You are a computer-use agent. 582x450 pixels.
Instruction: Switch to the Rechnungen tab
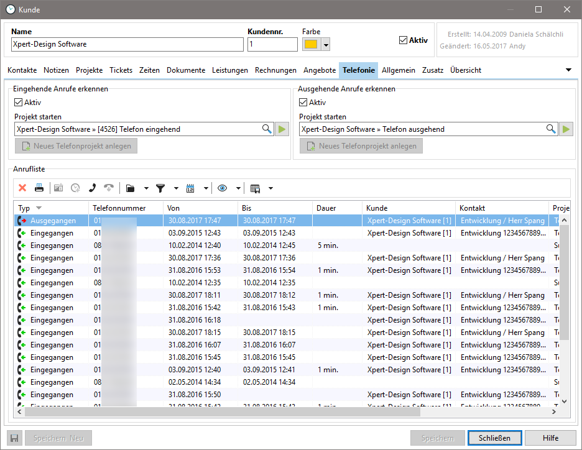coord(275,70)
